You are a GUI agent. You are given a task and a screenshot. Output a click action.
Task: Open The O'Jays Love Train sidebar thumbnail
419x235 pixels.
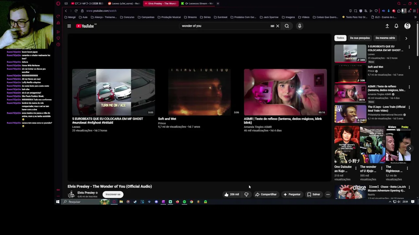pyautogui.click(x=350, y=114)
